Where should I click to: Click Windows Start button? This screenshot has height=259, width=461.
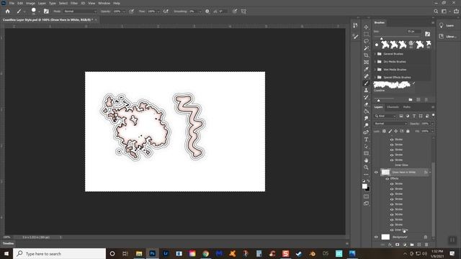click(x=6, y=254)
